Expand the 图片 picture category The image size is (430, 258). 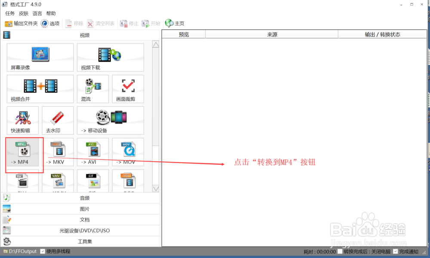click(x=81, y=209)
